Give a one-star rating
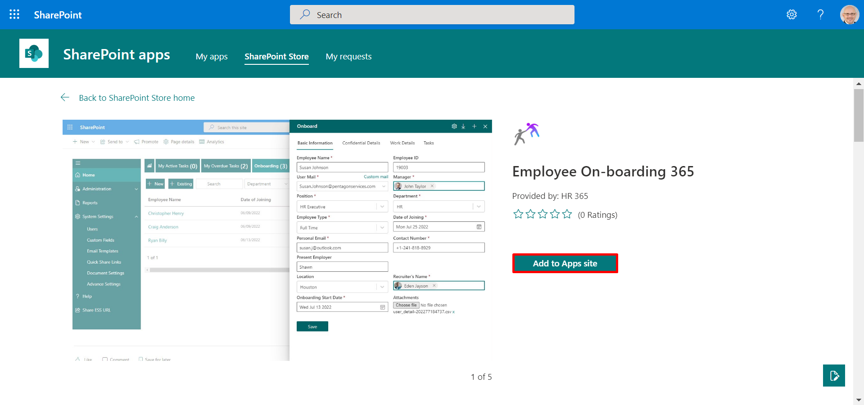Image resolution: width=864 pixels, height=405 pixels. click(518, 214)
